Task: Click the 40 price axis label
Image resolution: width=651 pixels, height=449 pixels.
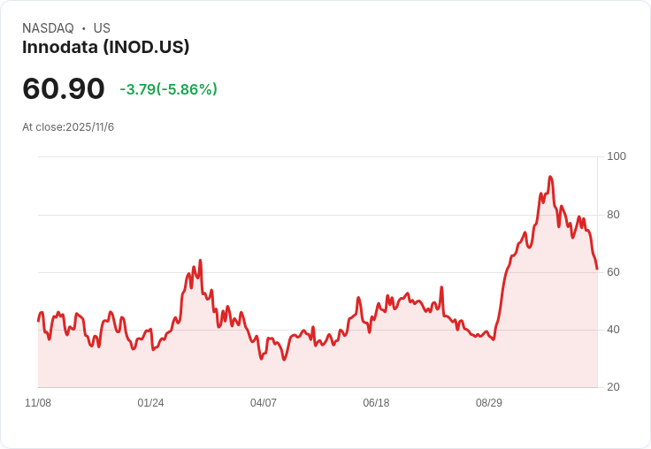Action: pyautogui.click(x=613, y=330)
